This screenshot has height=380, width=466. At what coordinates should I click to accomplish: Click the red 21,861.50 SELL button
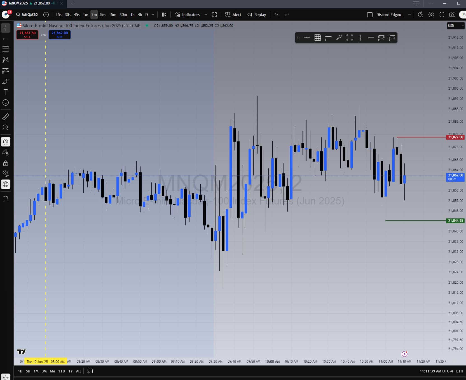[27, 35]
